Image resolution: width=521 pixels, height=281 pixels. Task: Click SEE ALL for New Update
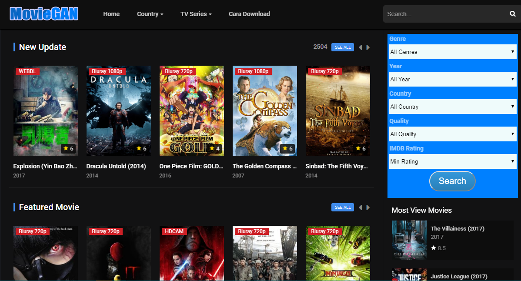click(343, 47)
